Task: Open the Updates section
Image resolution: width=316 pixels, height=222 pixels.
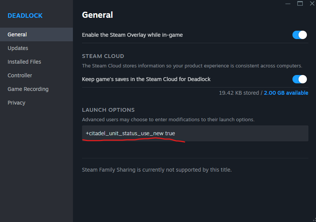Action: tap(18, 48)
